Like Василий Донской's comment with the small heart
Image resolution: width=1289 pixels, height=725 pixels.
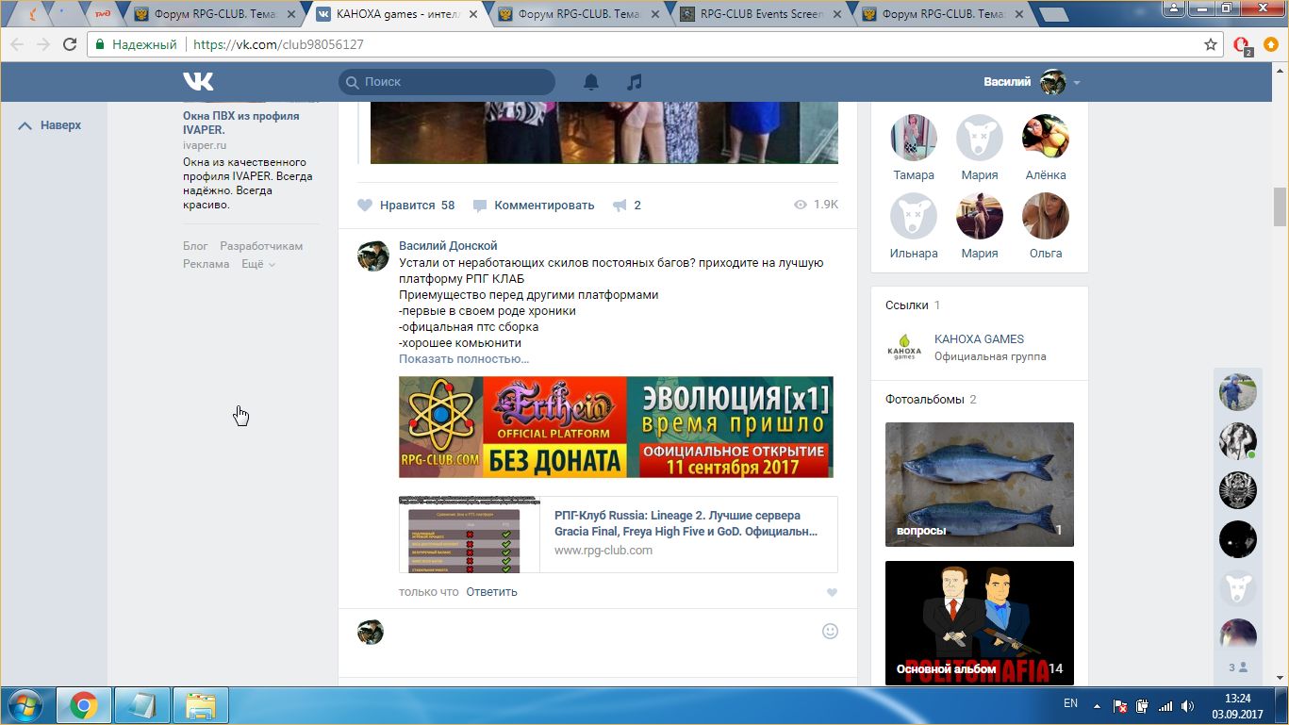[x=831, y=593]
